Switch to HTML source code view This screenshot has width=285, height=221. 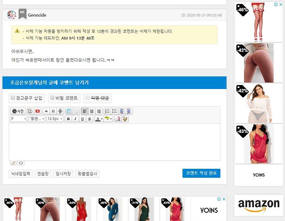21,163
